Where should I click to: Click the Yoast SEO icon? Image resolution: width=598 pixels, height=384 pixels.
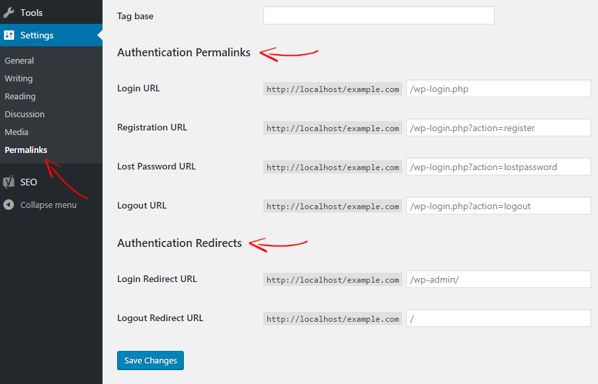point(9,182)
